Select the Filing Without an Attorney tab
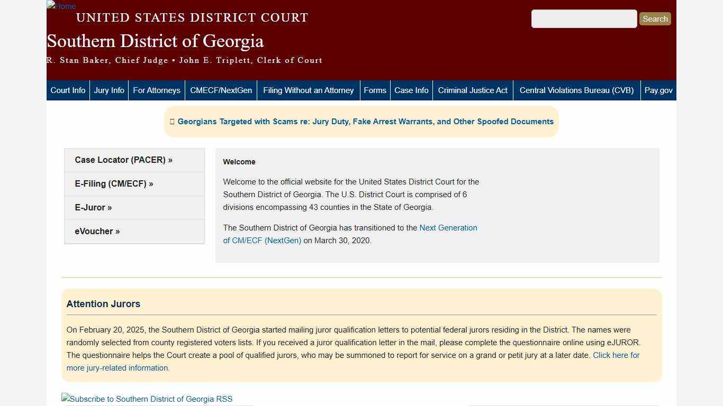Screen dimensions: 723x406 pos(309,90)
